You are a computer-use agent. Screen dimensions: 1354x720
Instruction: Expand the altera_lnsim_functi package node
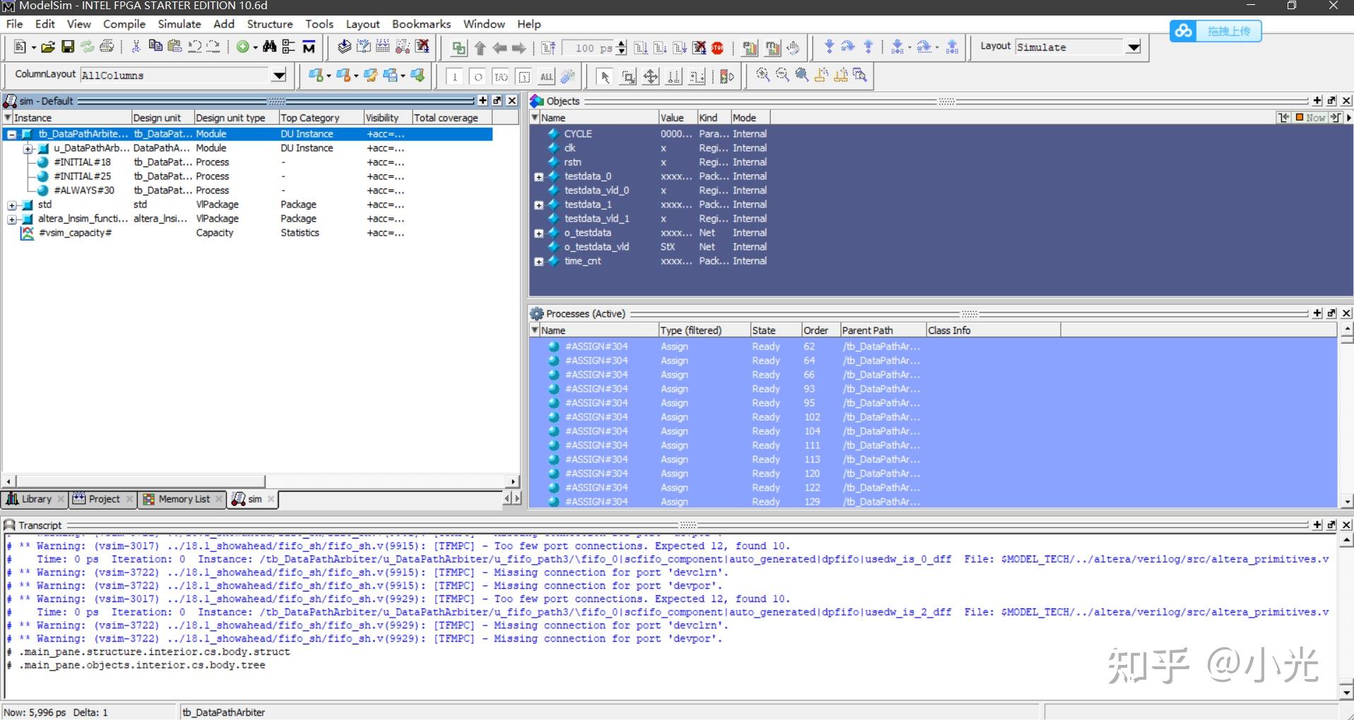pyautogui.click(x=12, y=219)
